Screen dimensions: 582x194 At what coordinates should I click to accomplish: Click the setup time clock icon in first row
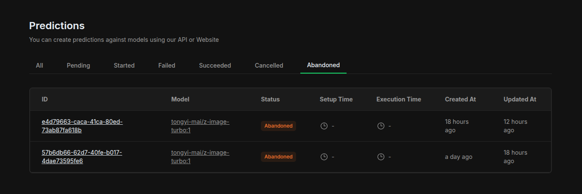[x=324, y=126]
